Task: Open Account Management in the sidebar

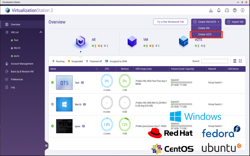Action: tap(22, 64)
